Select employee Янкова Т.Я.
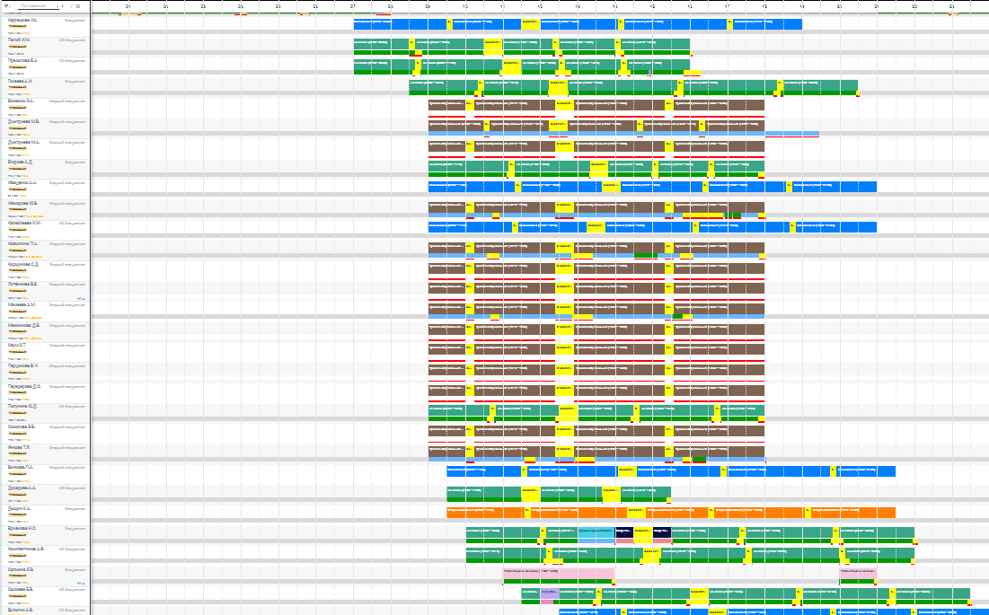The image size is (989, 615). (19, 447)
